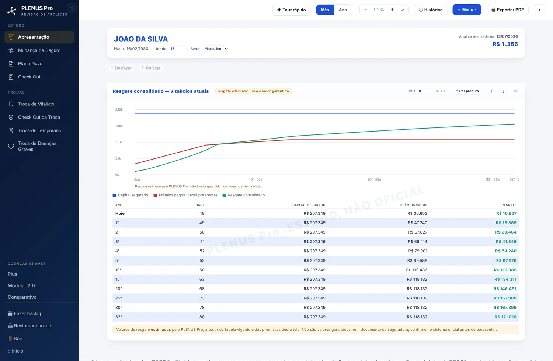Open Plus under Doenças Graves
The height and width of the screenshot is (361, 553).
(13, 274)
